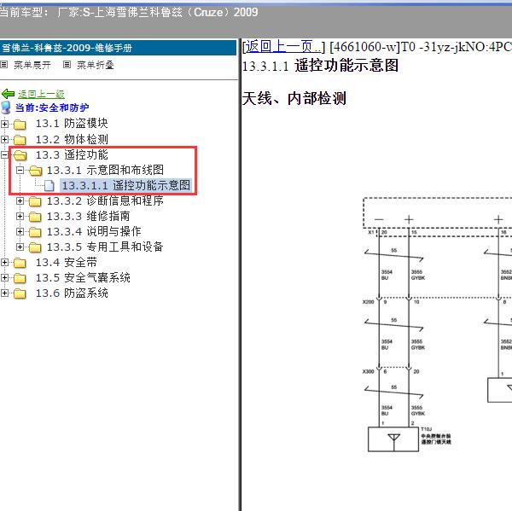Click the 菜单展开 list icon
This screenshot has width=512, height=511.
tap(4, 65)
